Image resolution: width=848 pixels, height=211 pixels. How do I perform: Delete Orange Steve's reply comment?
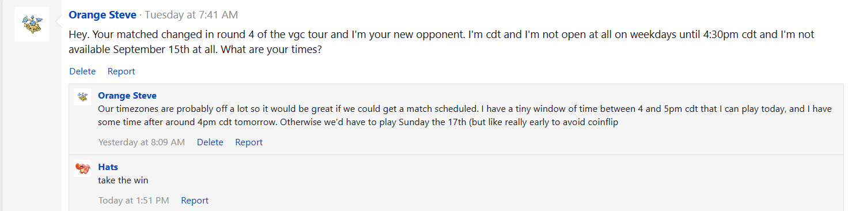pos(210,142)
